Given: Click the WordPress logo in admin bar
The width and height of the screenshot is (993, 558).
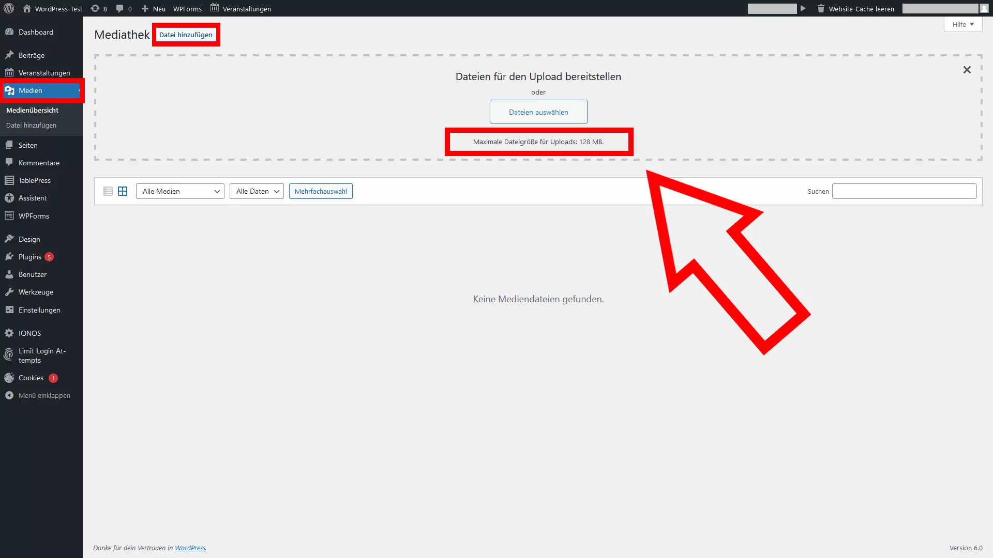Looking at the screenshot, I should tap(9, 8).
